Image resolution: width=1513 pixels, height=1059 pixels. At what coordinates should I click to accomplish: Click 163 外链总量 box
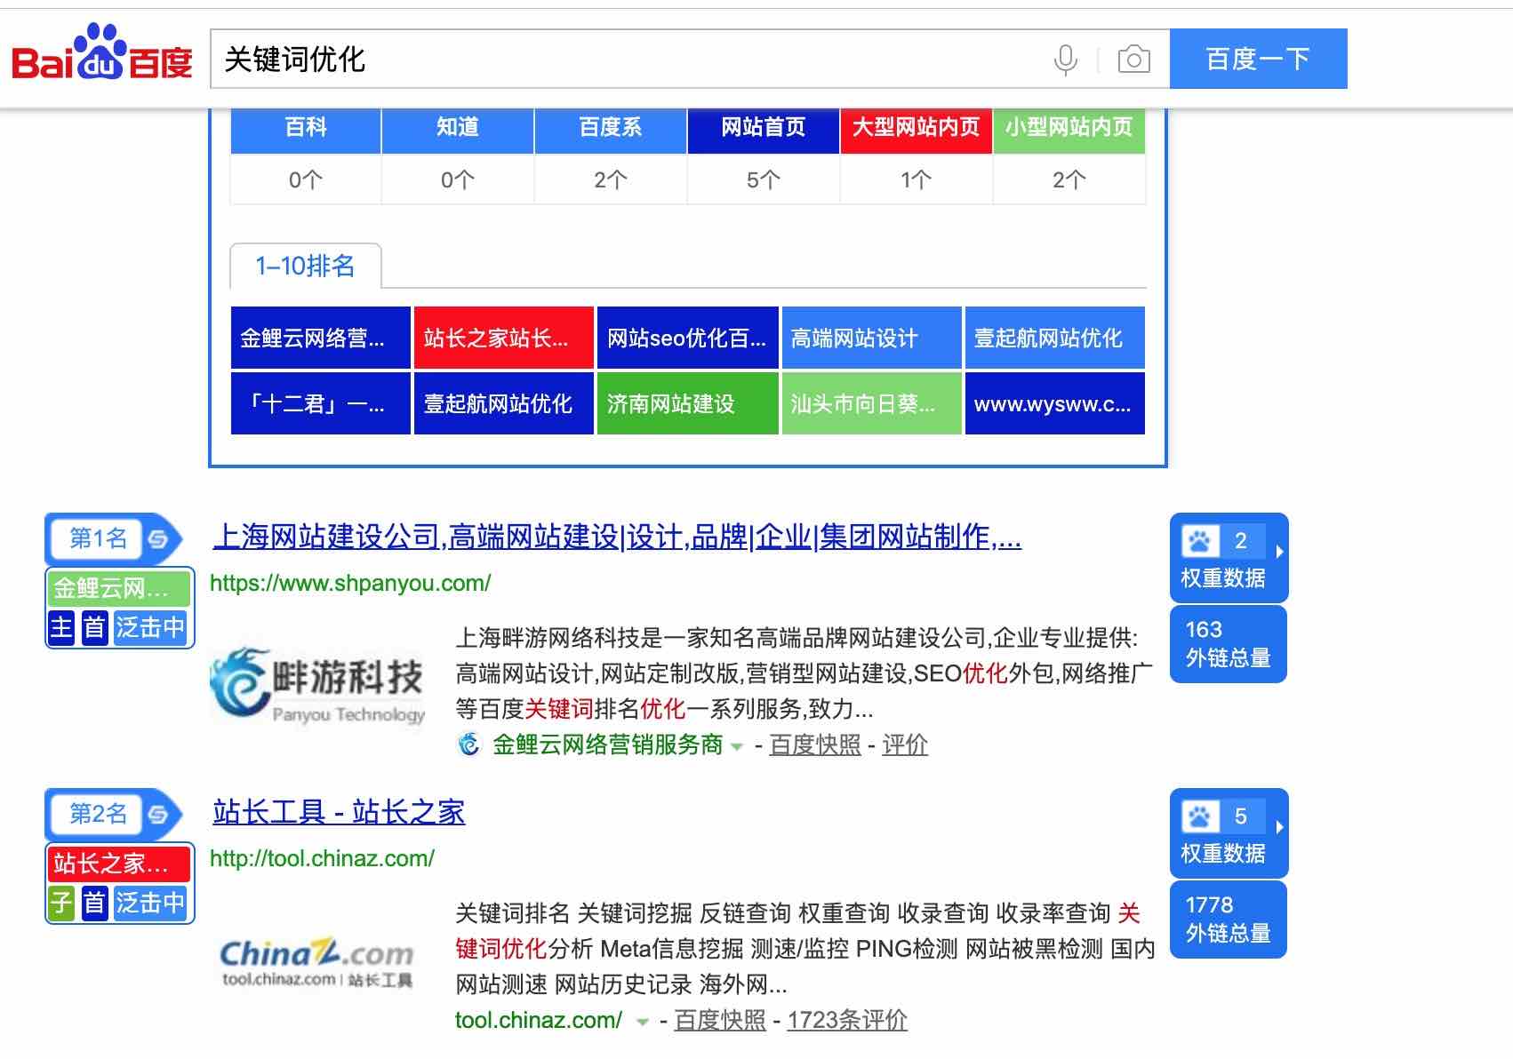[1229, 644]
